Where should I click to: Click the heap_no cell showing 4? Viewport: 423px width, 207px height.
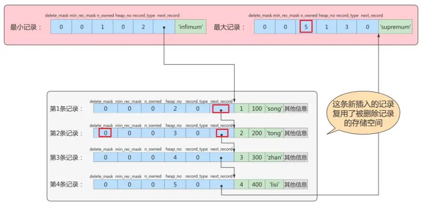point(175,158)
